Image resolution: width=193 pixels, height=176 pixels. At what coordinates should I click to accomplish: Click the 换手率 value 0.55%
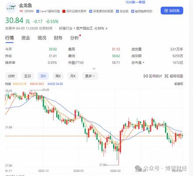52,62
